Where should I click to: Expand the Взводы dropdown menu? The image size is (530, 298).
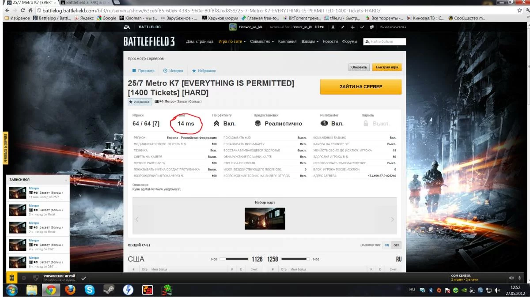click(x=310, y=41)
